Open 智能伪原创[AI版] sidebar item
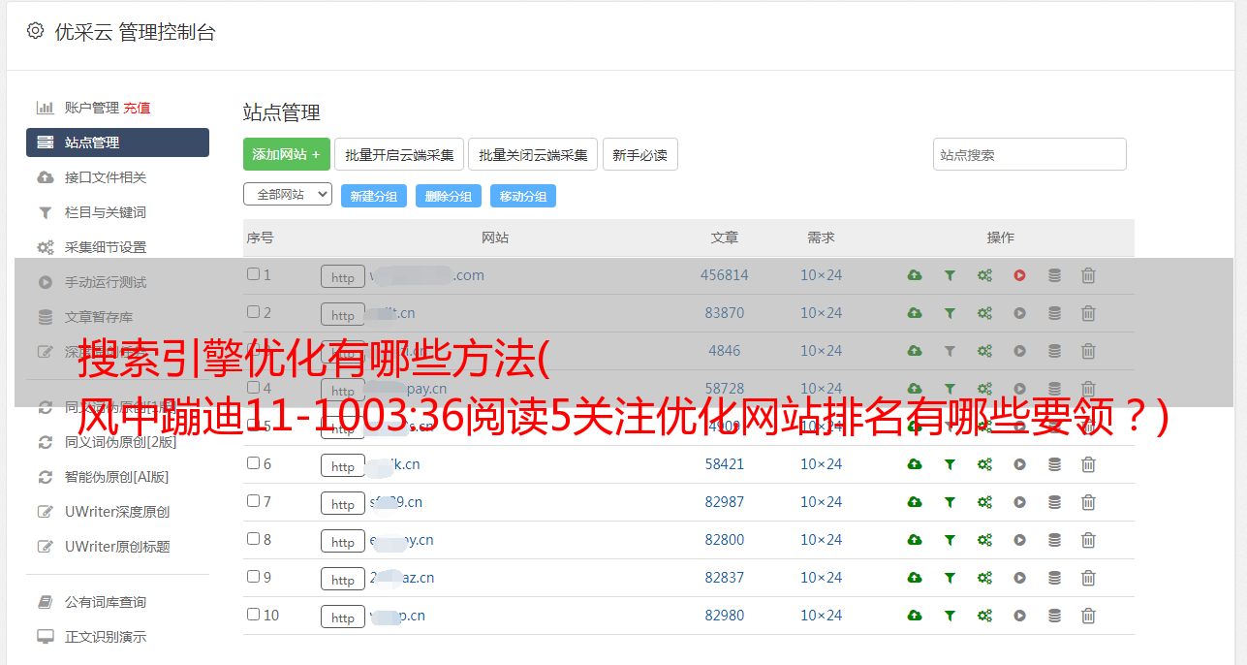1247x665 pixels. (x=116, y=477)
